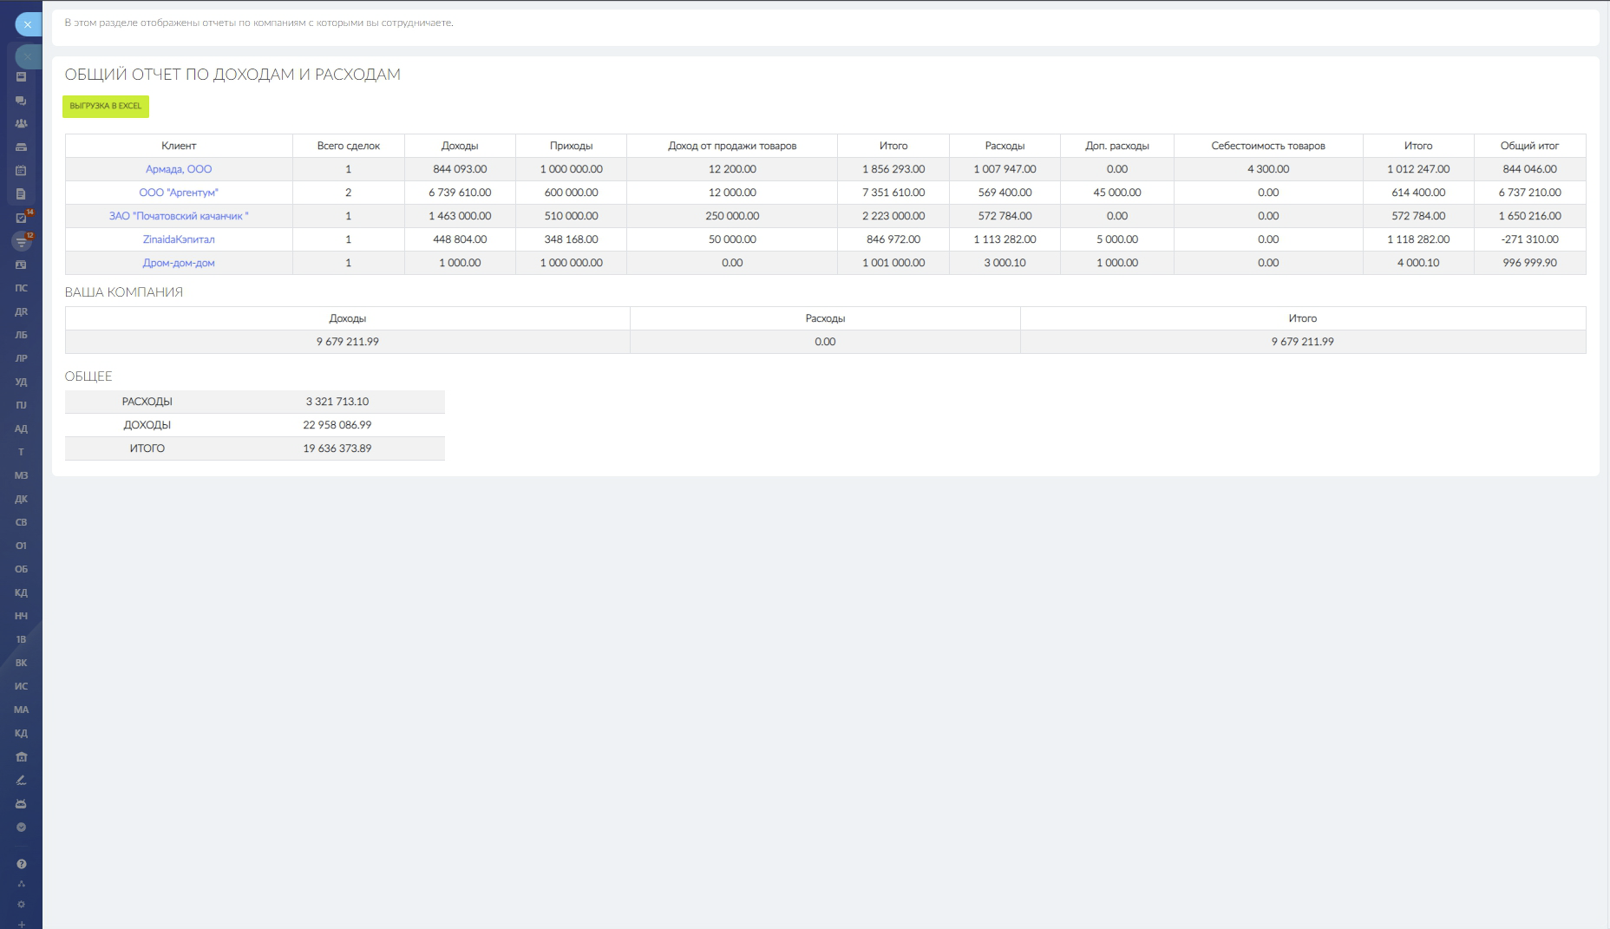Open client link ZinaidaКэпитал
Viewport: 1610px width, 929px height.
pyautogui.click(x=179, y=239)
